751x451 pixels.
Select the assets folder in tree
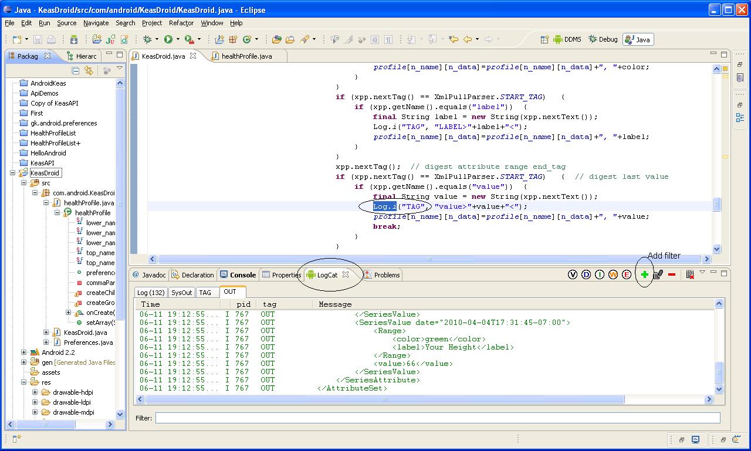coord(50,372)
